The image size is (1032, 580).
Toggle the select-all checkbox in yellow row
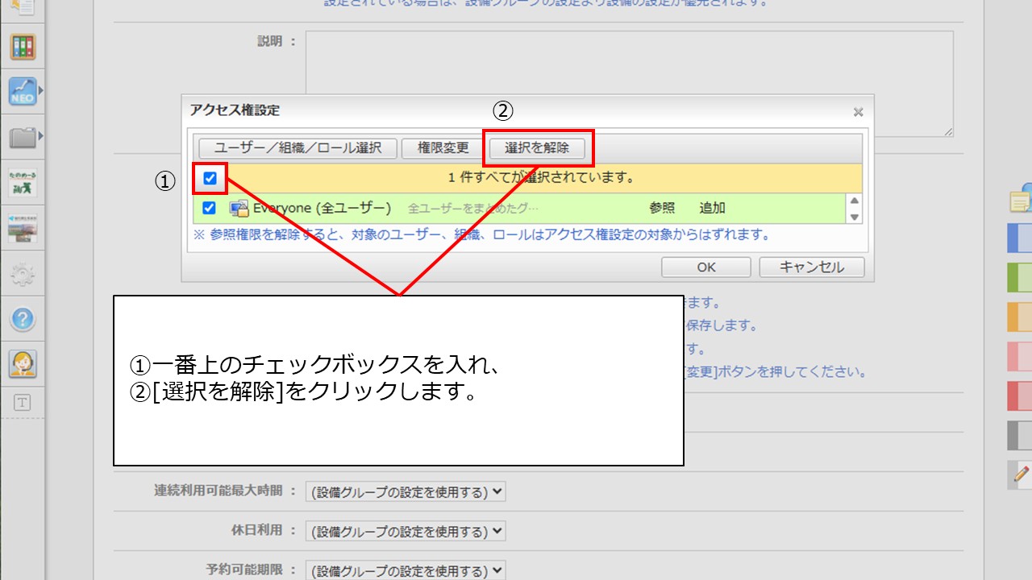pyautogui.click(x=210, y=178)
